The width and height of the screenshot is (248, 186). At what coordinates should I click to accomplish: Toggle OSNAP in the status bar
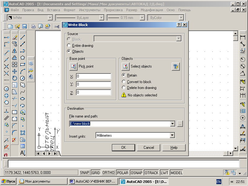click(136, 172)
